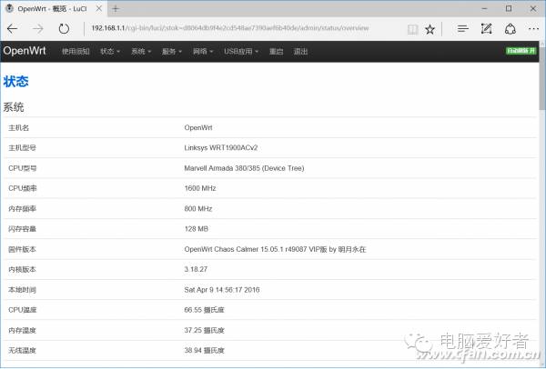Click the CPU频率 row label

[22, 188]
